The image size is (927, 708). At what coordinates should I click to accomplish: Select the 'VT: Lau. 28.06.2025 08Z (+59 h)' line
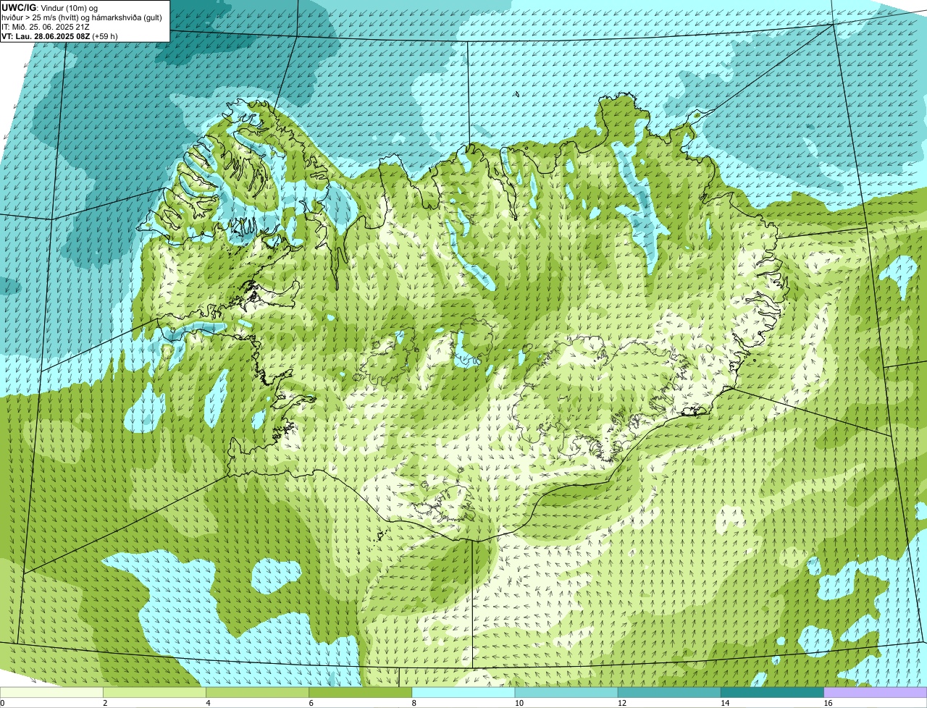pyautogui.click(x=59, y=35)
